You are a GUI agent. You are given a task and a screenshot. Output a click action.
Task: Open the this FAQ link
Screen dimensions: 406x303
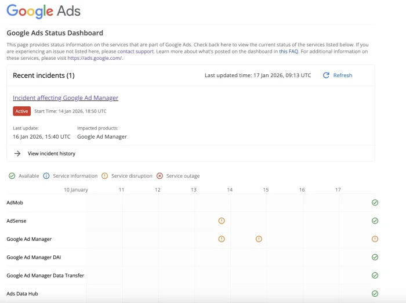pos(288,51)
